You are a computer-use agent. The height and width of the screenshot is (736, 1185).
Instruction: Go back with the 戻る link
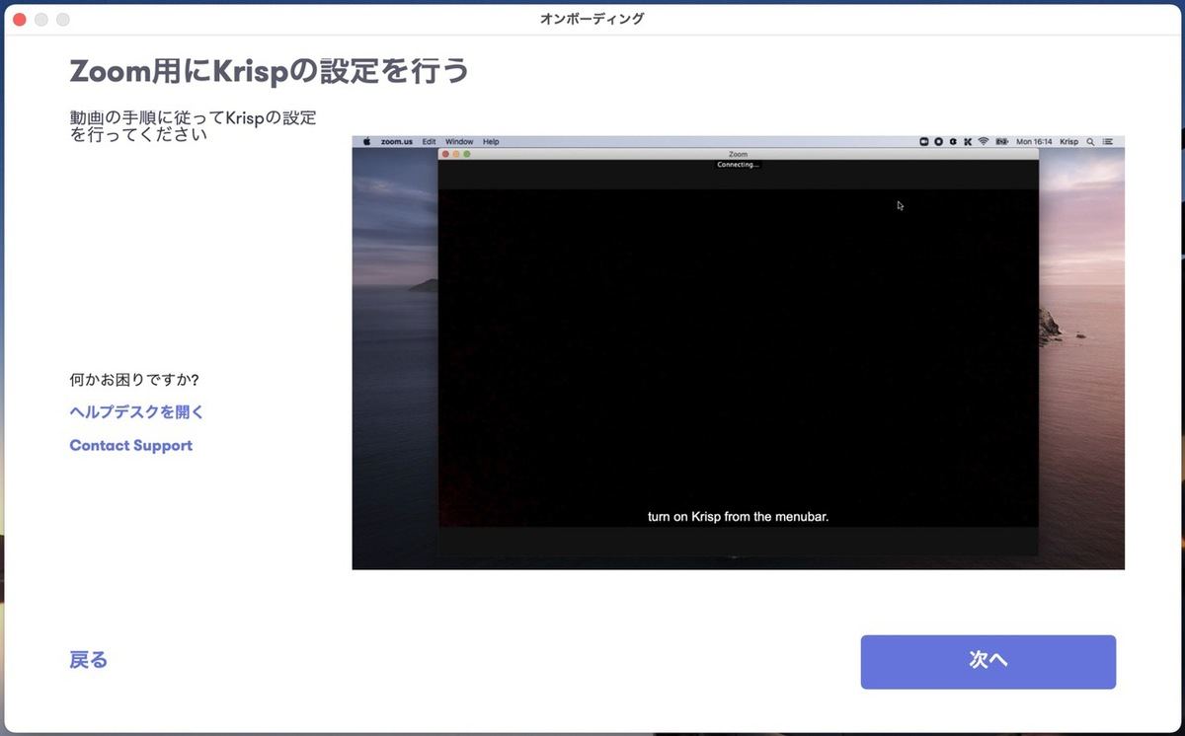click(89, 660)
